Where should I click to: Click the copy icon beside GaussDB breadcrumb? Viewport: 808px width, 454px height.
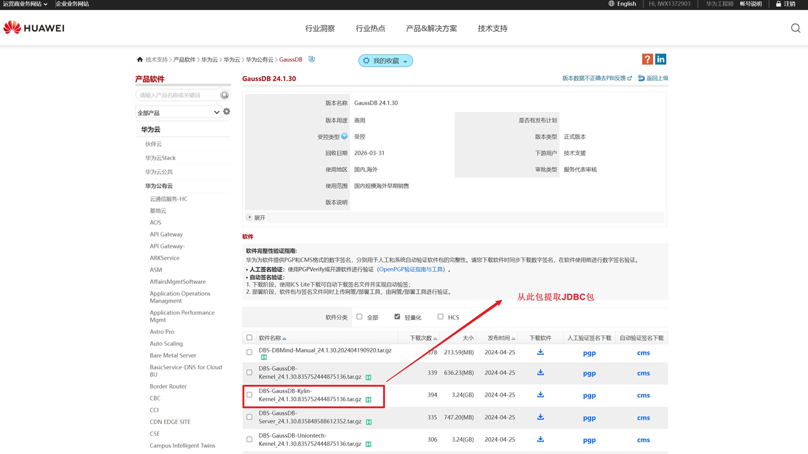point(311,60)
